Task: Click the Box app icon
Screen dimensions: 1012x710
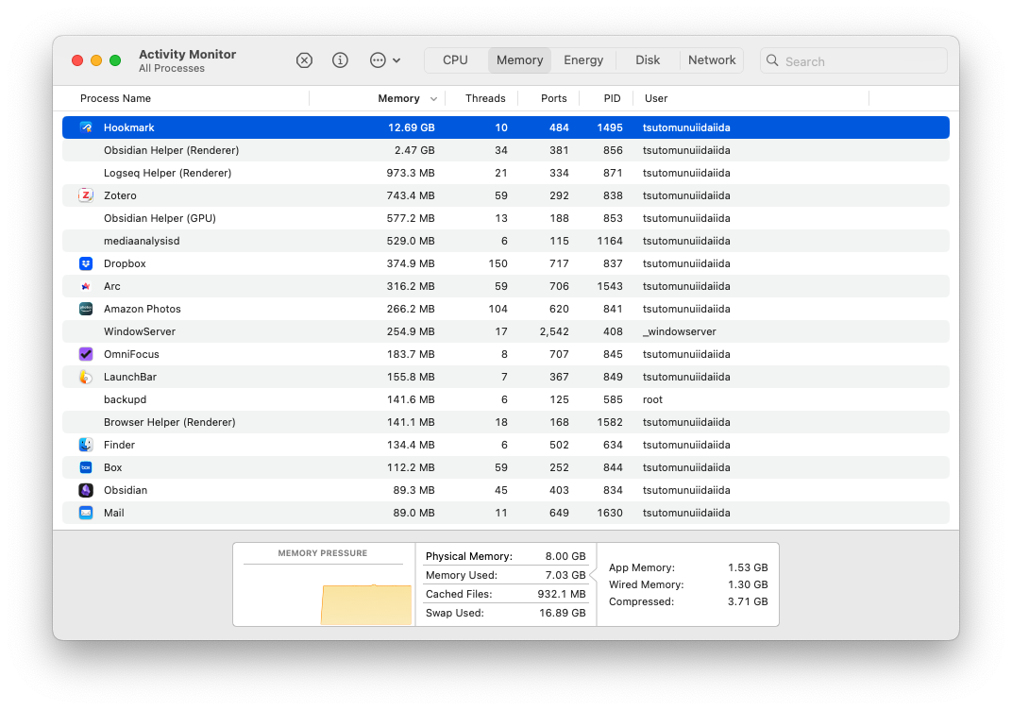Action: click(86, 467)
